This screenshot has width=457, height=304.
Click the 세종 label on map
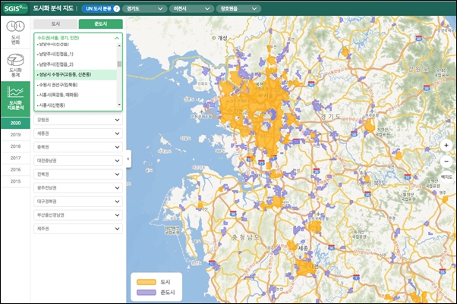point(303,249)
